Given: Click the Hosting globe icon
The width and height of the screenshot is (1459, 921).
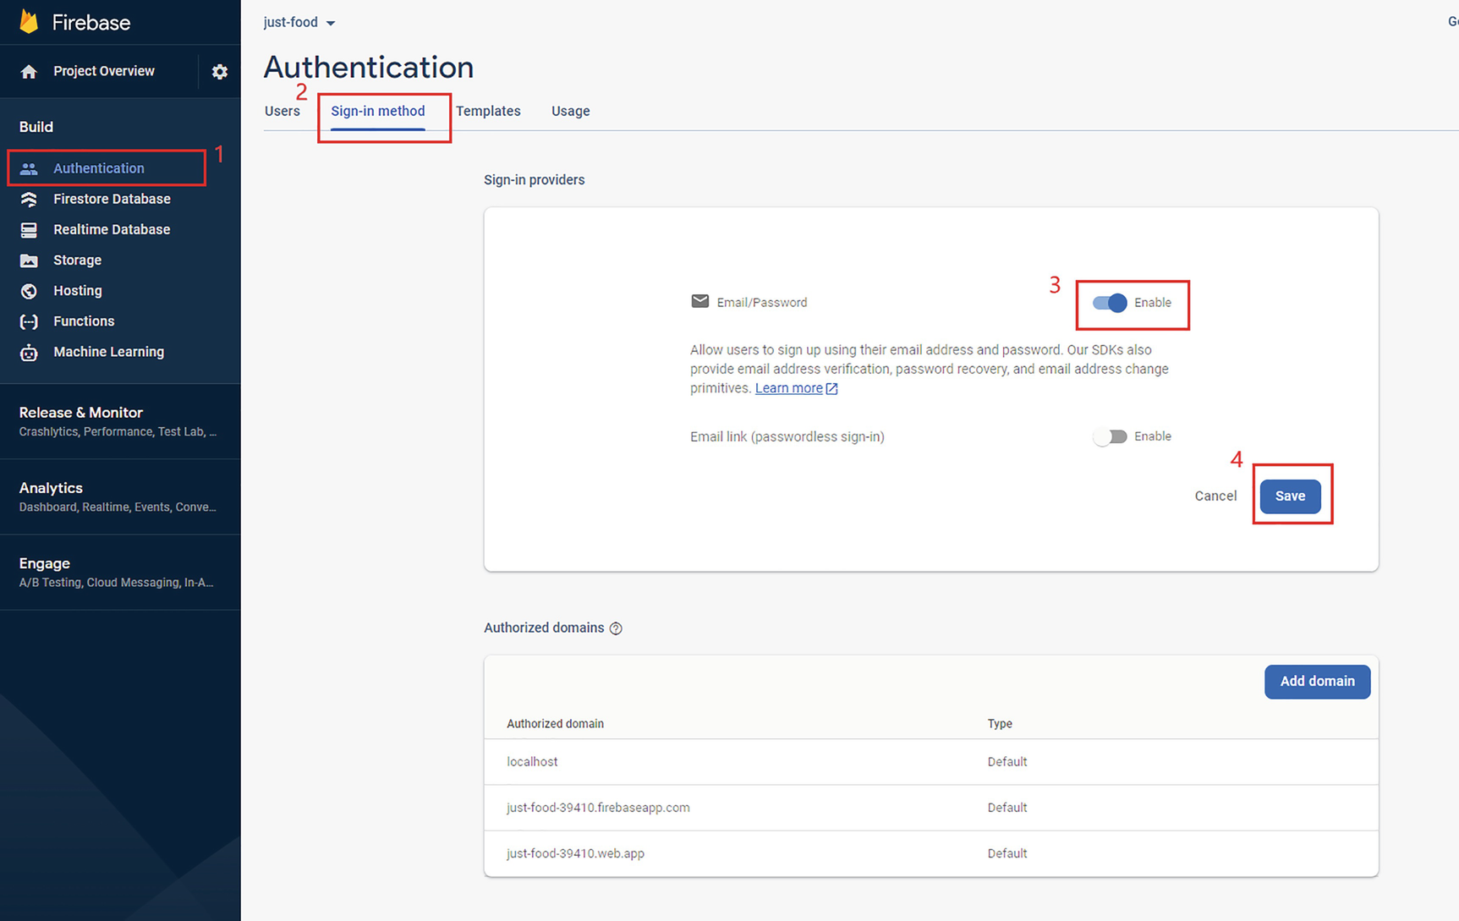Looking at the screenshot, I should point(29,291).
